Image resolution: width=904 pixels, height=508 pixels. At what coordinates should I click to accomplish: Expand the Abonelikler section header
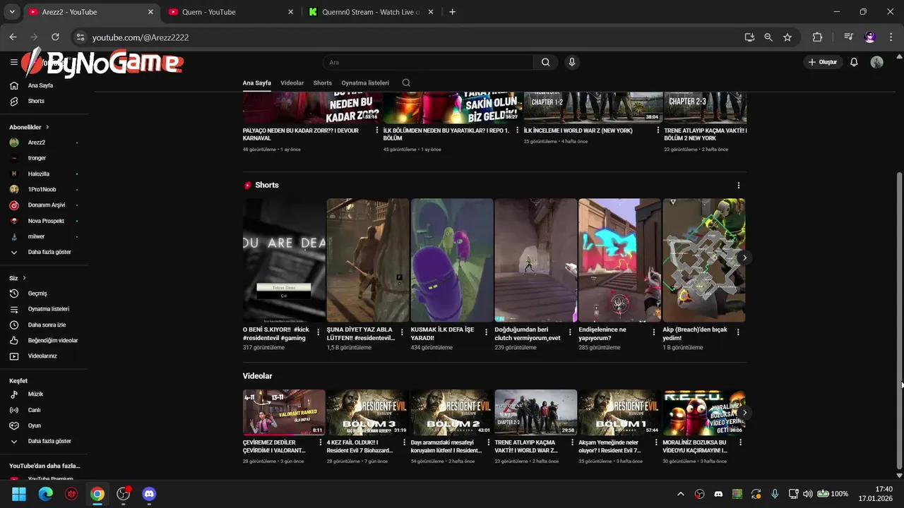coord(29,127)
